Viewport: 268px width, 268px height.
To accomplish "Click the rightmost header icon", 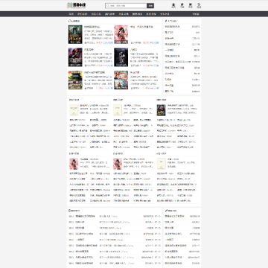I will tap(199, 5).
